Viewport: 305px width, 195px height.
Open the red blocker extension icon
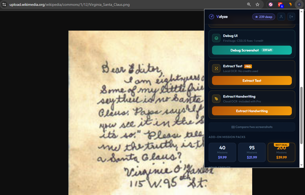(271, 4)
